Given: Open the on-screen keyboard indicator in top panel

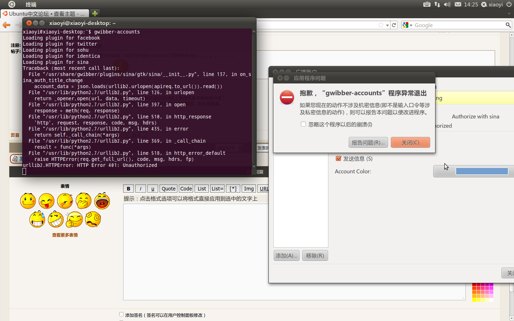Looking at the screenshot, I should click(427, 4).
